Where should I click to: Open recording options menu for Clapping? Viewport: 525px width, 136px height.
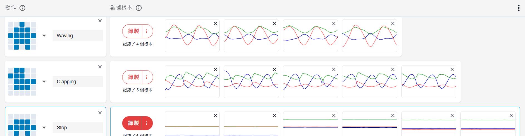tap(147, 77)
